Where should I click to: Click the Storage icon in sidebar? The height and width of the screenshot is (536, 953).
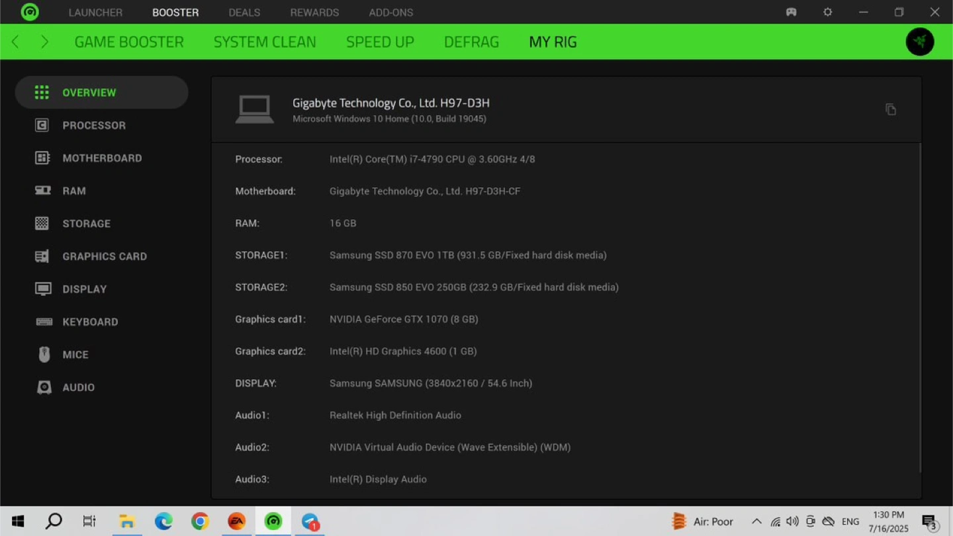(x=42, y=223)
